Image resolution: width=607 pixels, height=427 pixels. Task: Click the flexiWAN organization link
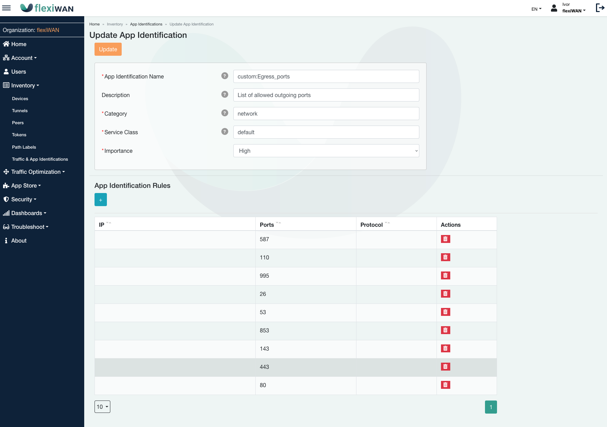pyautogui.click(x=48, y=30)
